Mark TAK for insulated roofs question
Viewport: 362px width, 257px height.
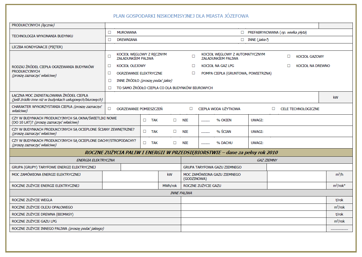[145, 143]
